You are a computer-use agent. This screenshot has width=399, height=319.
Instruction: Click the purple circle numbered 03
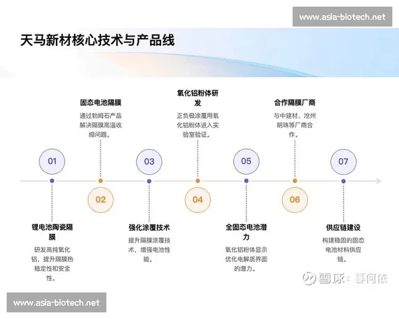(149, 161)
